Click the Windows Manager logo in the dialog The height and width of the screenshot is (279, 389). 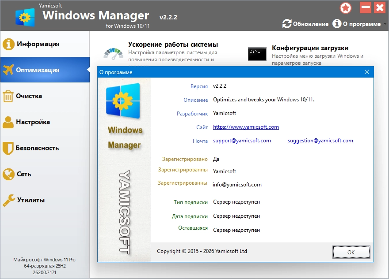tap(123, 101)
